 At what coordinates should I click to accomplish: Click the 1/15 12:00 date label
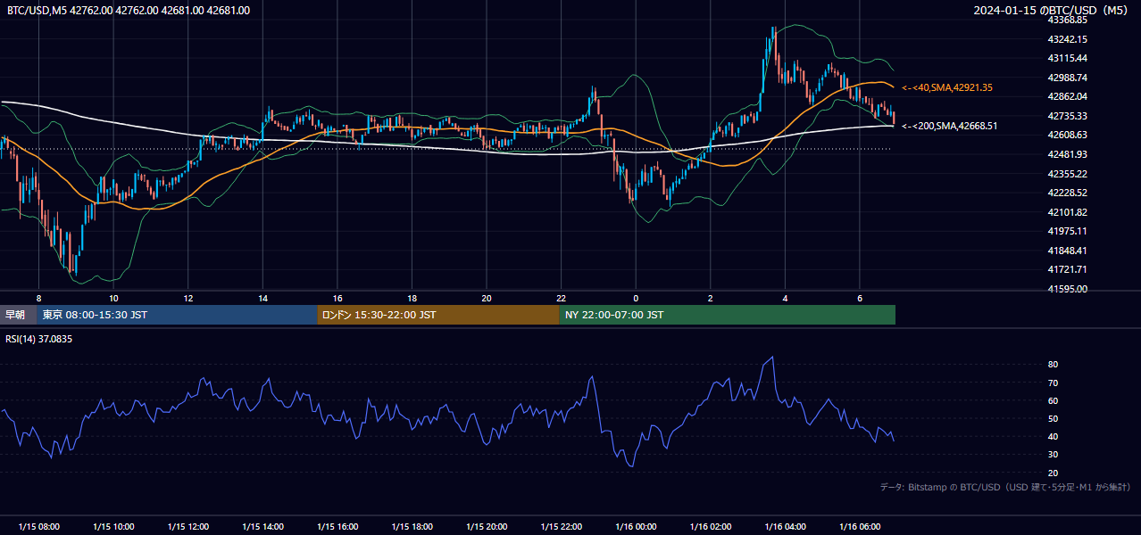188,526
